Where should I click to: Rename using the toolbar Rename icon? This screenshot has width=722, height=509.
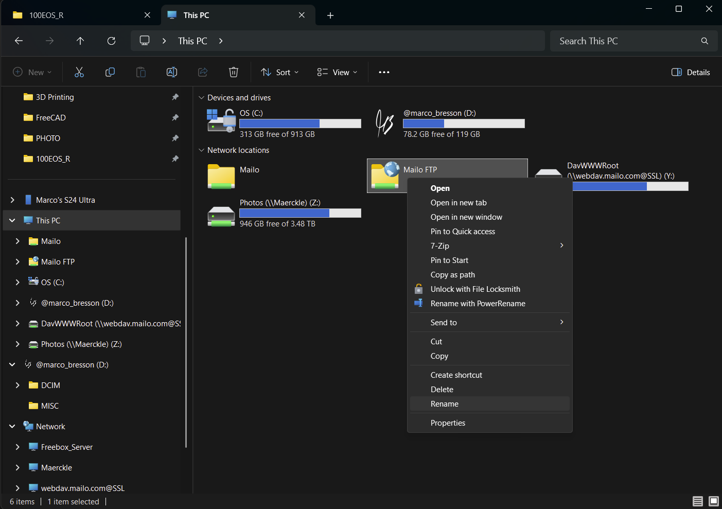click(x=172, y=72)
